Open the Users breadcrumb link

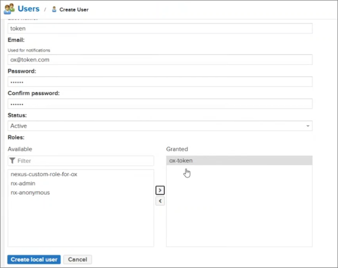[x=29, y=9]
